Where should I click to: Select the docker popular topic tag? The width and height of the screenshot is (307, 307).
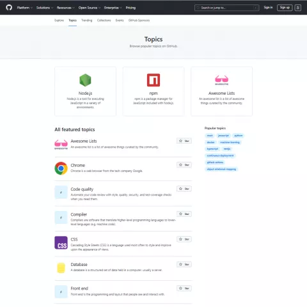210,142
